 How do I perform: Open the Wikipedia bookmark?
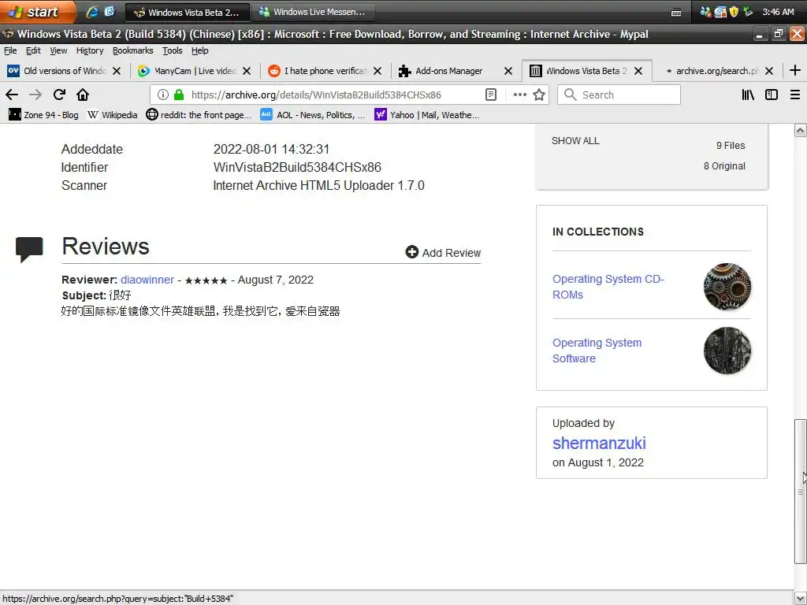tap(112, 115)
